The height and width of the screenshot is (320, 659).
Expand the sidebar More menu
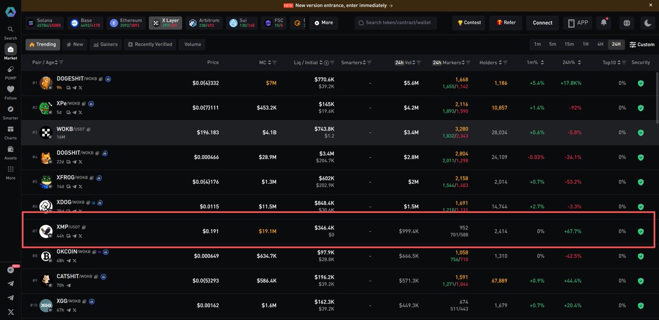10,171
